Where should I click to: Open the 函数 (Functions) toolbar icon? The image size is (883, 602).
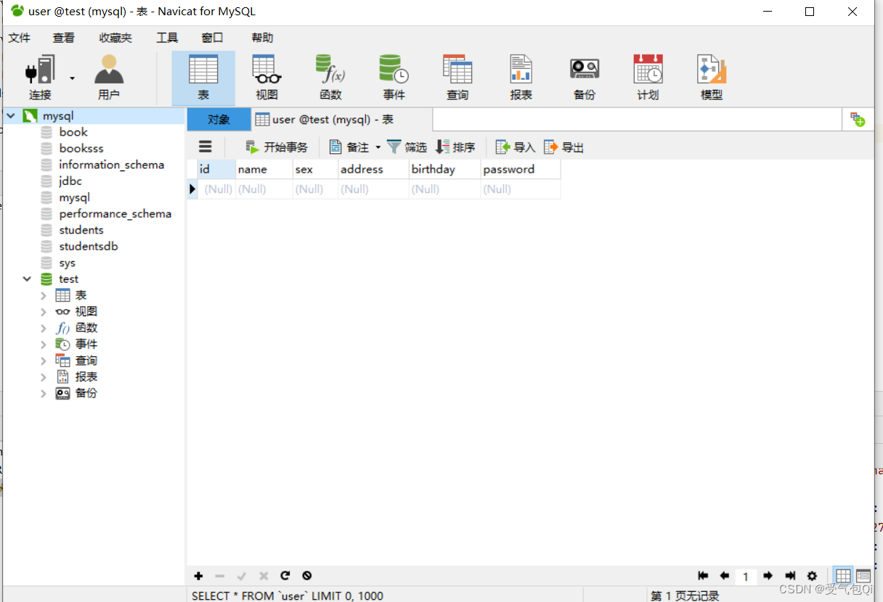pos(330,75)
